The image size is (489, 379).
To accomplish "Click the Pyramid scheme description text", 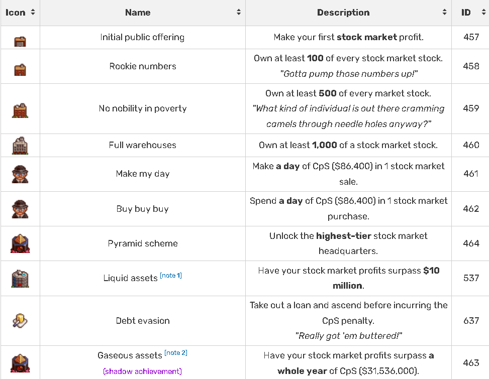I will 348,243.
